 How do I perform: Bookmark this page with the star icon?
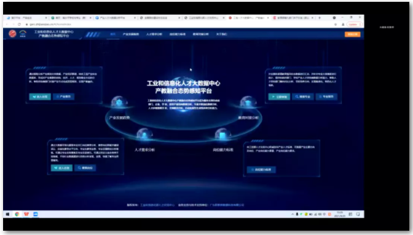[x=336, y=24]
